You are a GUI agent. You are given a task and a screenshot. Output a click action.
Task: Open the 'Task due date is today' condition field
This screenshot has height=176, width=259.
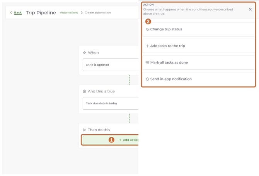pyautogui.click(x=111, y=103)
